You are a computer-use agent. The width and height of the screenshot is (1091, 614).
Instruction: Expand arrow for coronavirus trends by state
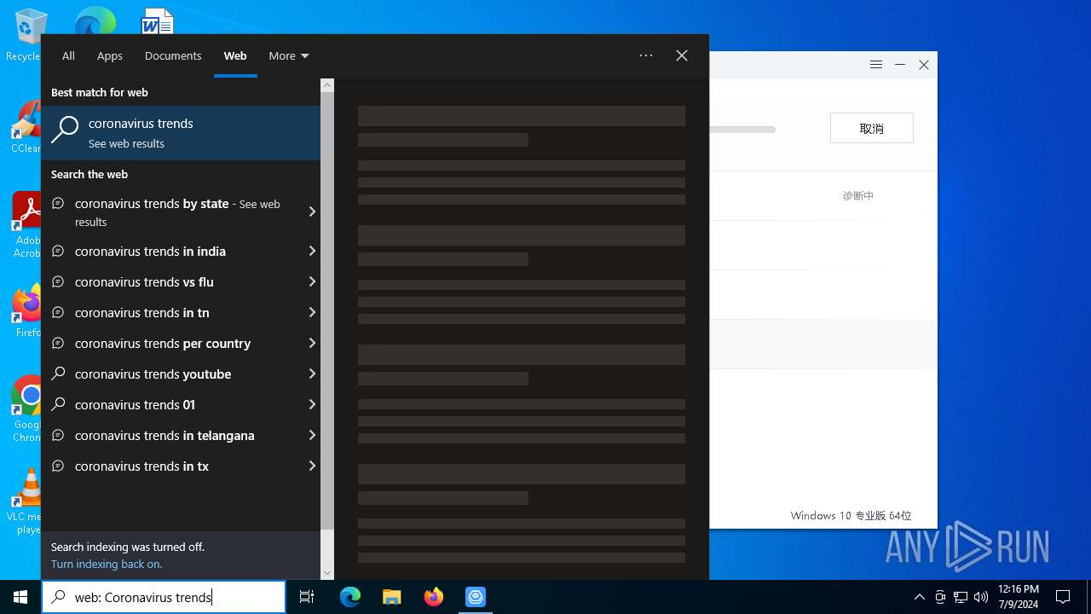(312, 211)
